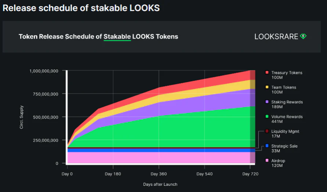Viewport: 327px width, 192px height.
Task: Toggle the Staking Rewards legend label
Action: coord(287,102)
